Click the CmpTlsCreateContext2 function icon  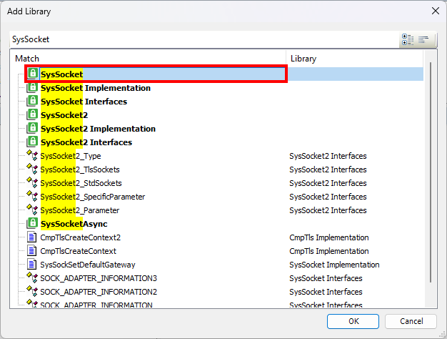31,237
